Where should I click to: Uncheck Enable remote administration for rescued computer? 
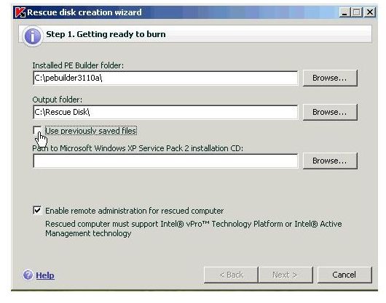tap(37, 211)
